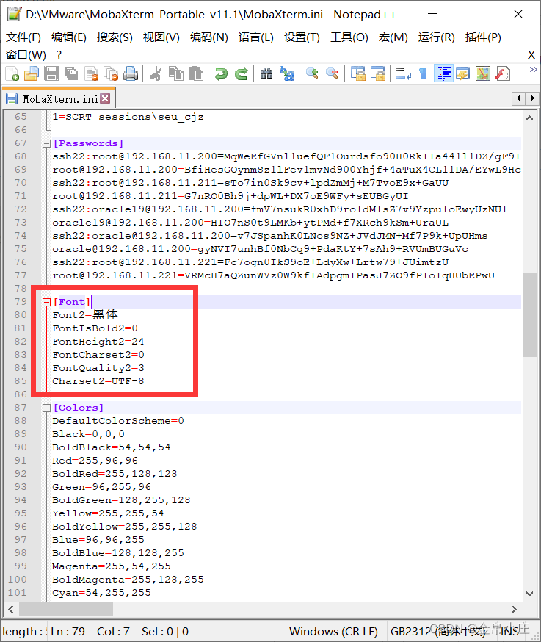Zoom out using the magnifier minus icon

point(333,73)
